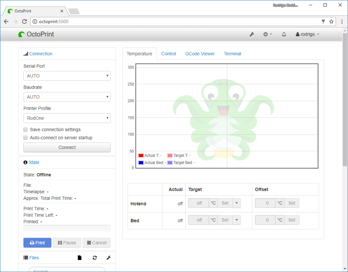This screenshot has width=348, height=272.
Task: Show notifications bell icon
Action: point(284,34)
